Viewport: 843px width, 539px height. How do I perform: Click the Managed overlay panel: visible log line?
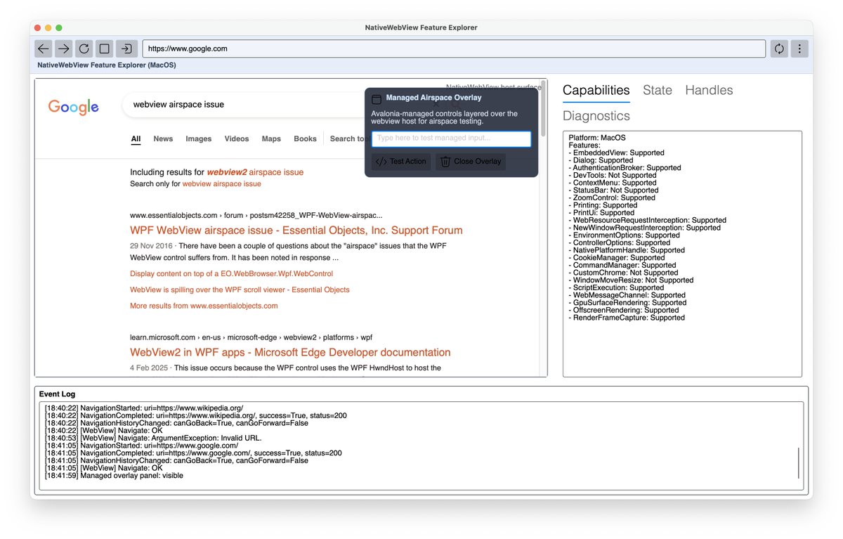(114, 476)
